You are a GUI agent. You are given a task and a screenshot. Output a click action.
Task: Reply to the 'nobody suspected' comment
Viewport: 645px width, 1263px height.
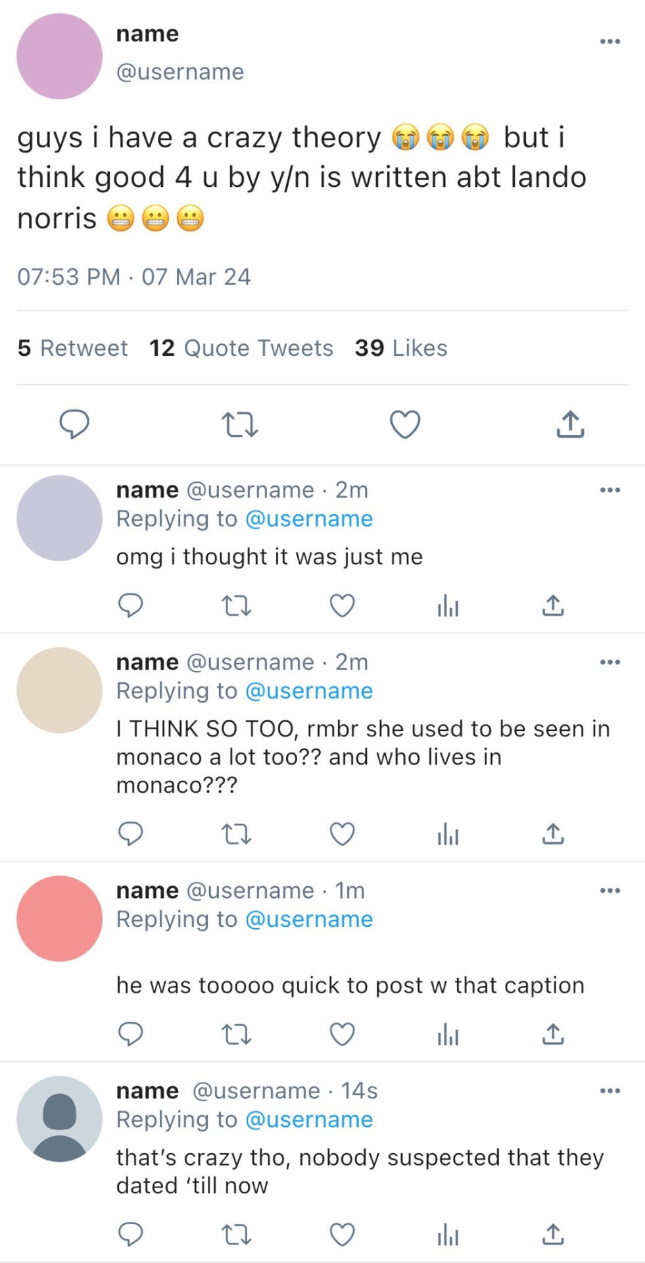130,1235
